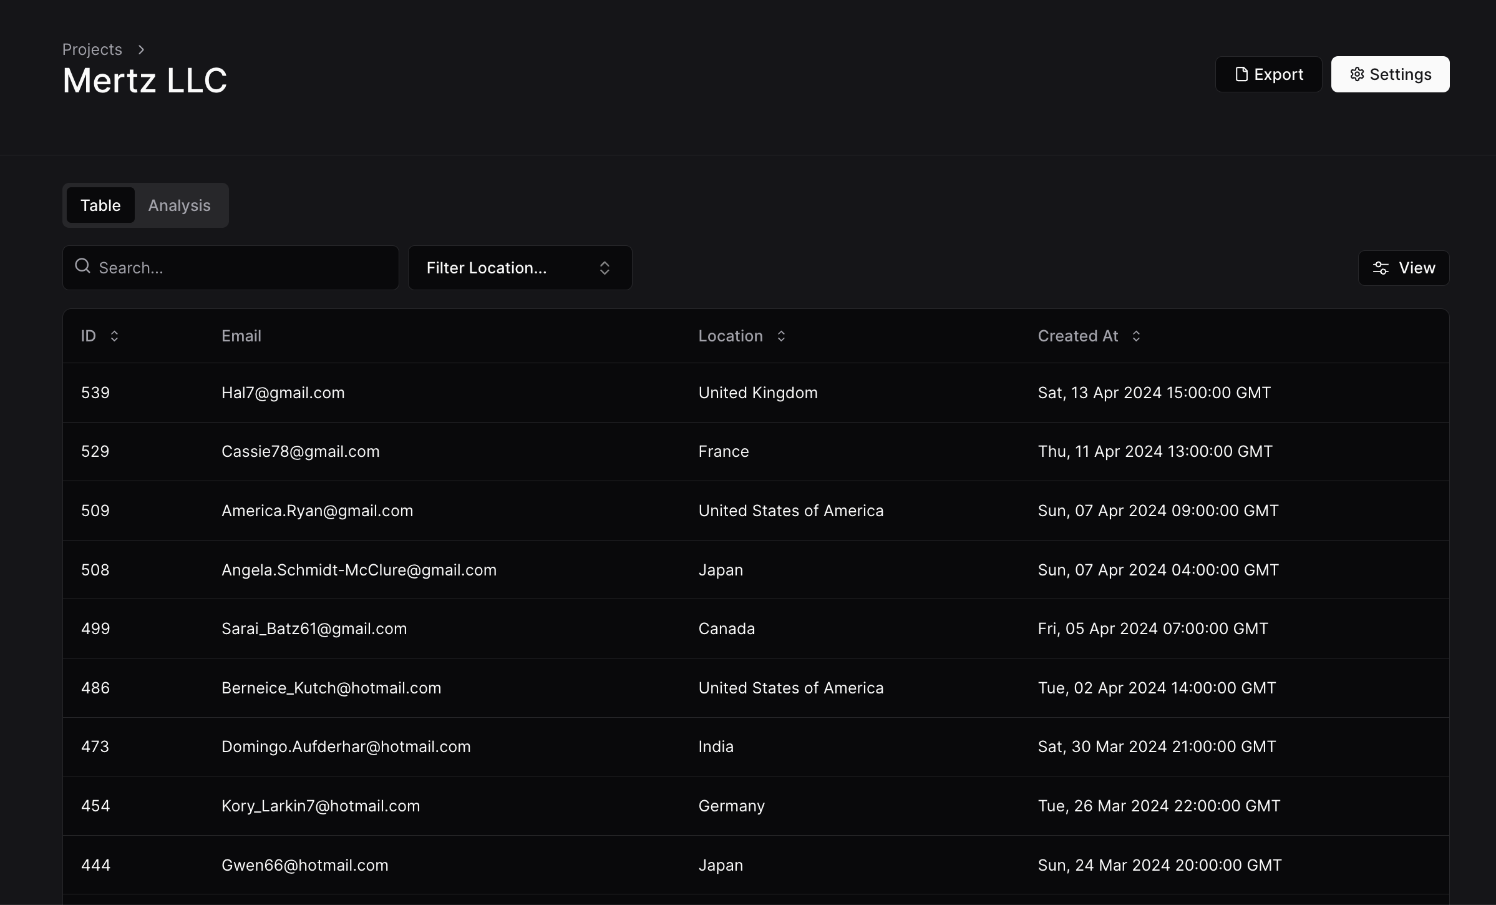Select ID cell 473
The height and width of the screenshot is (905, 1496).
click(x=95, y=746)
